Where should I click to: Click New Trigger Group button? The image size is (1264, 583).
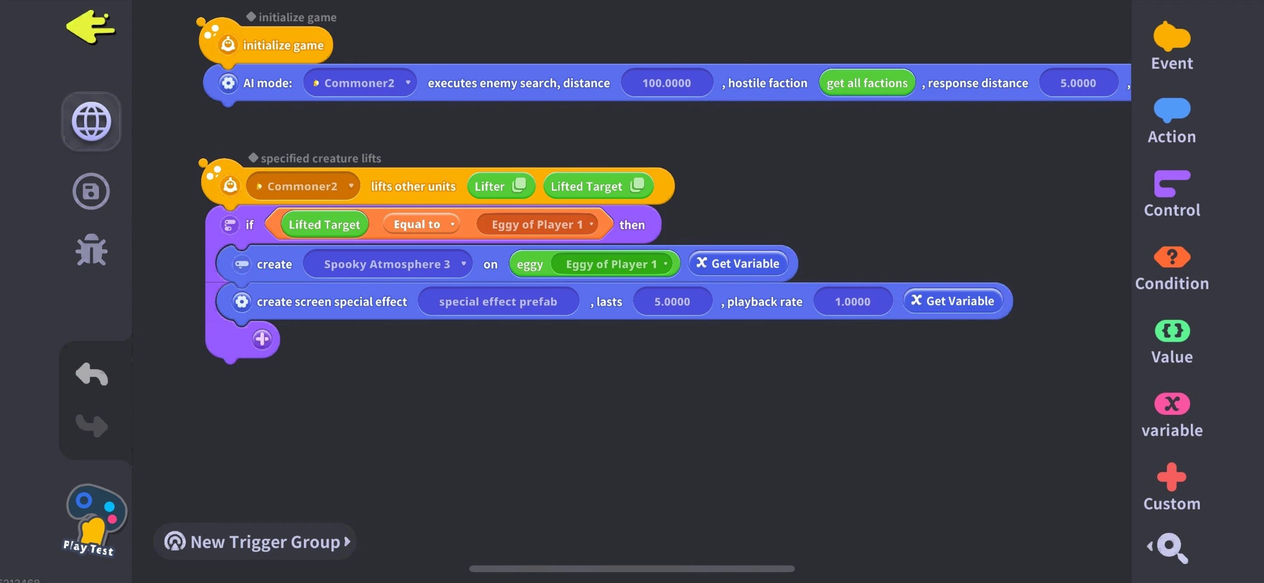tap(255, 541)
